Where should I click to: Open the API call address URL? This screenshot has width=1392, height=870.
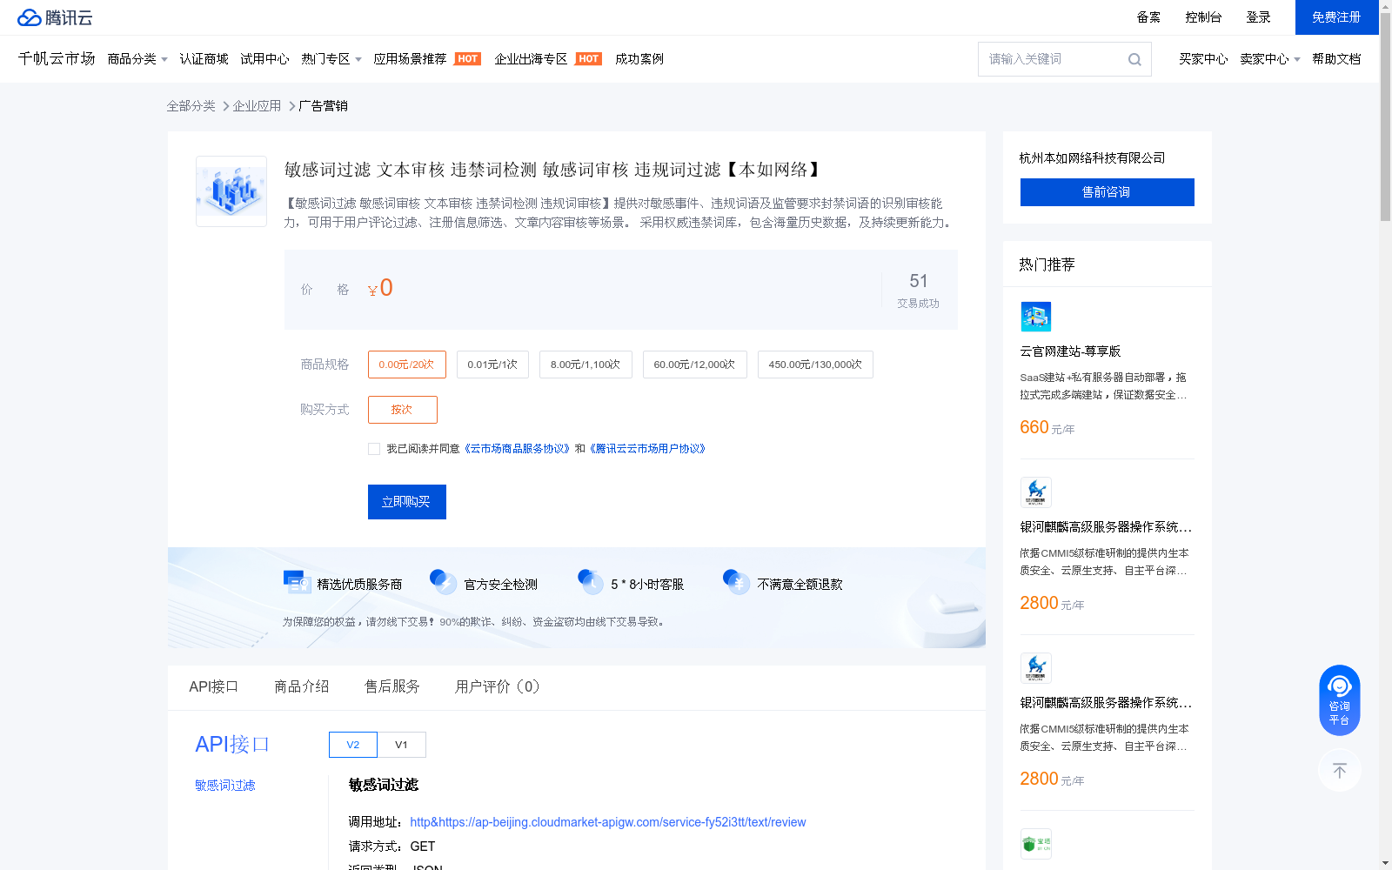(x=608, y=822)
